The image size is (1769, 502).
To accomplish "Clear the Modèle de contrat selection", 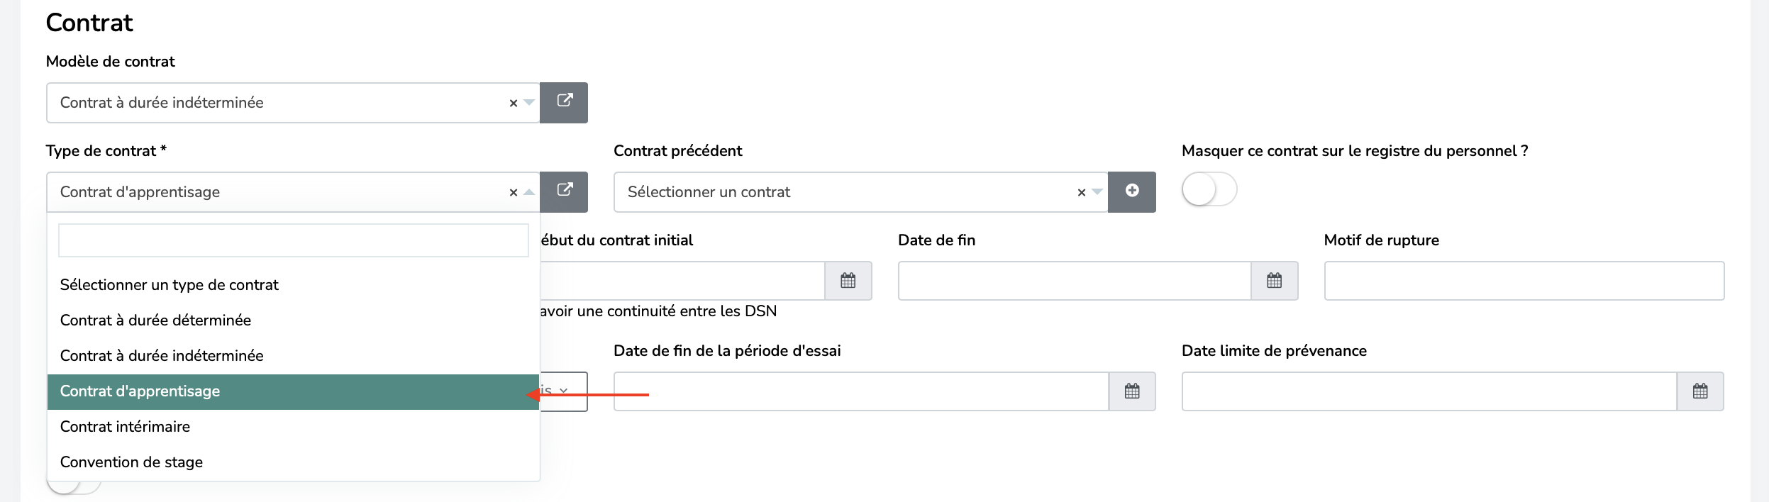I will click(x=514, y=104).
